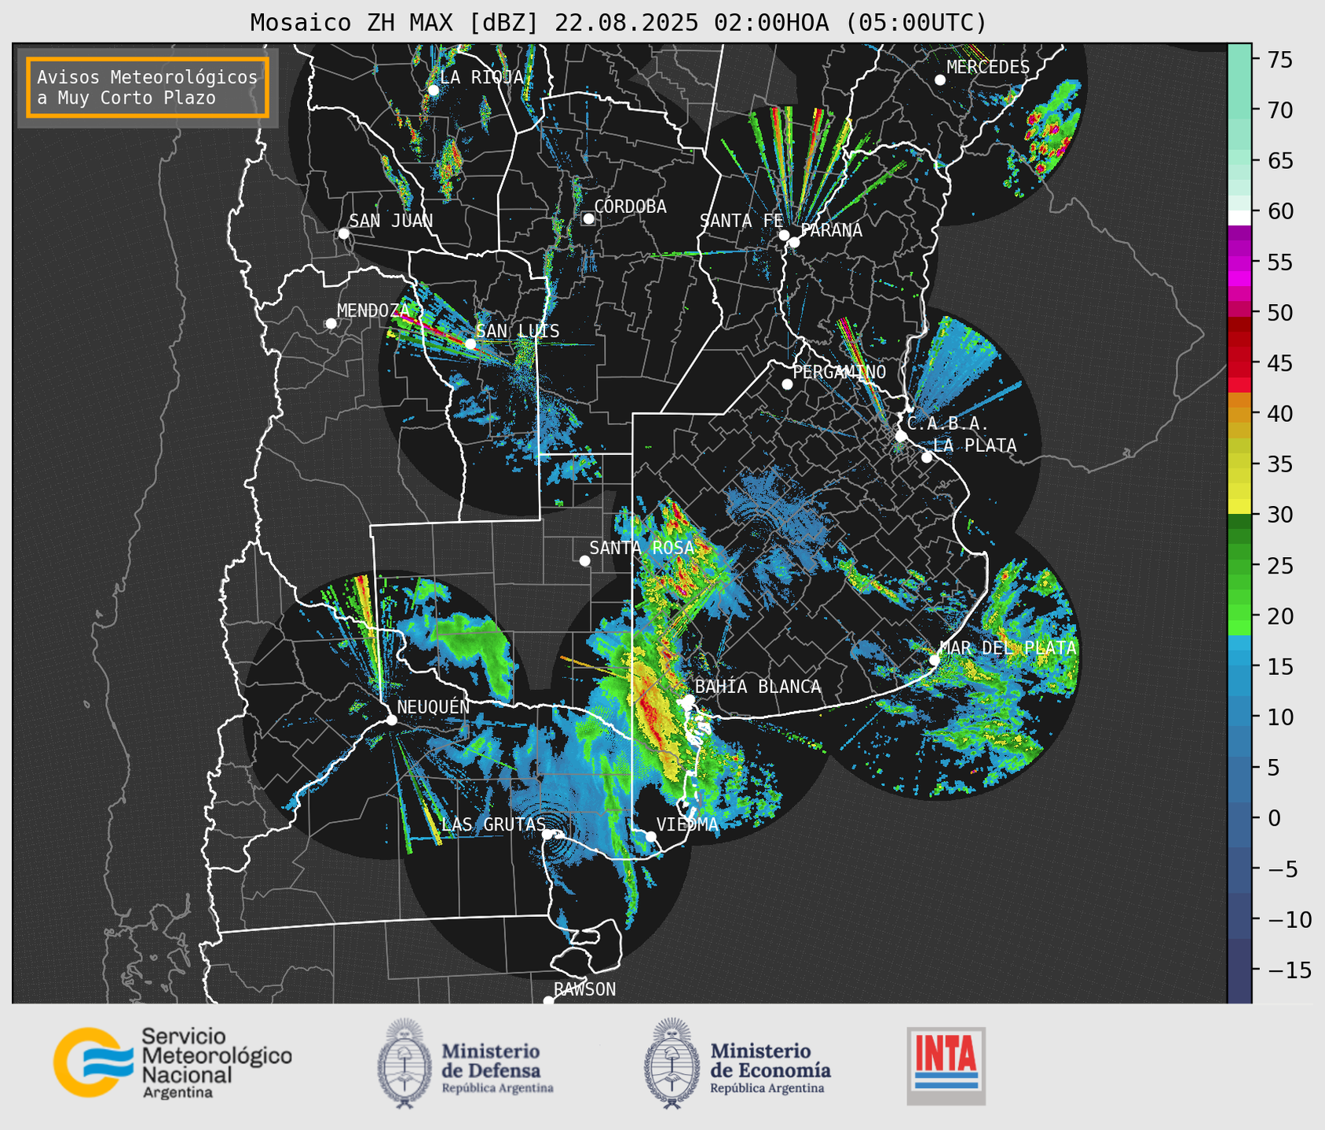Click the Neuquén city marker dot
Image resolution: width=1325 pixels, height=1130 pixels.
391,720
